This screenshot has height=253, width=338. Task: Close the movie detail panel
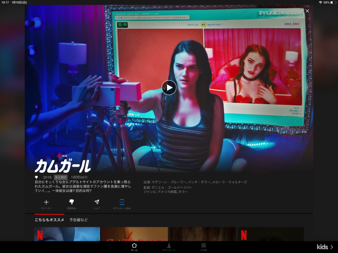click(x=307, y=11)
